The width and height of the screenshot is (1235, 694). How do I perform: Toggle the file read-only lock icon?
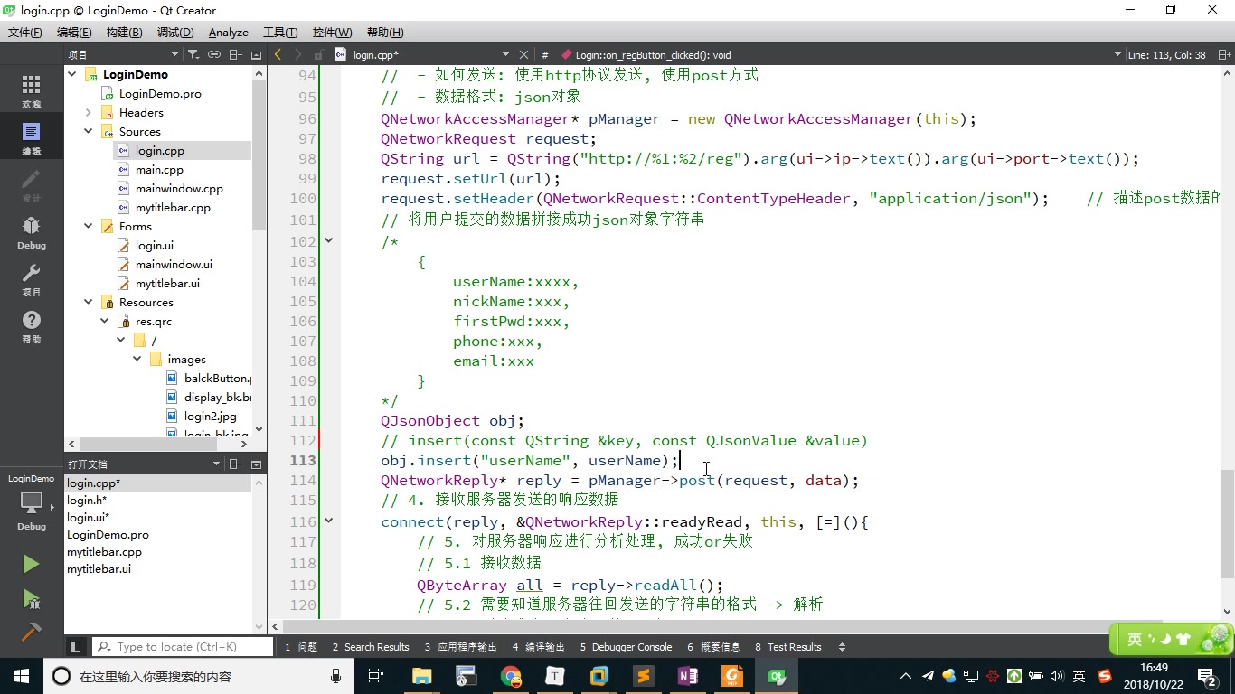(318, 54)
